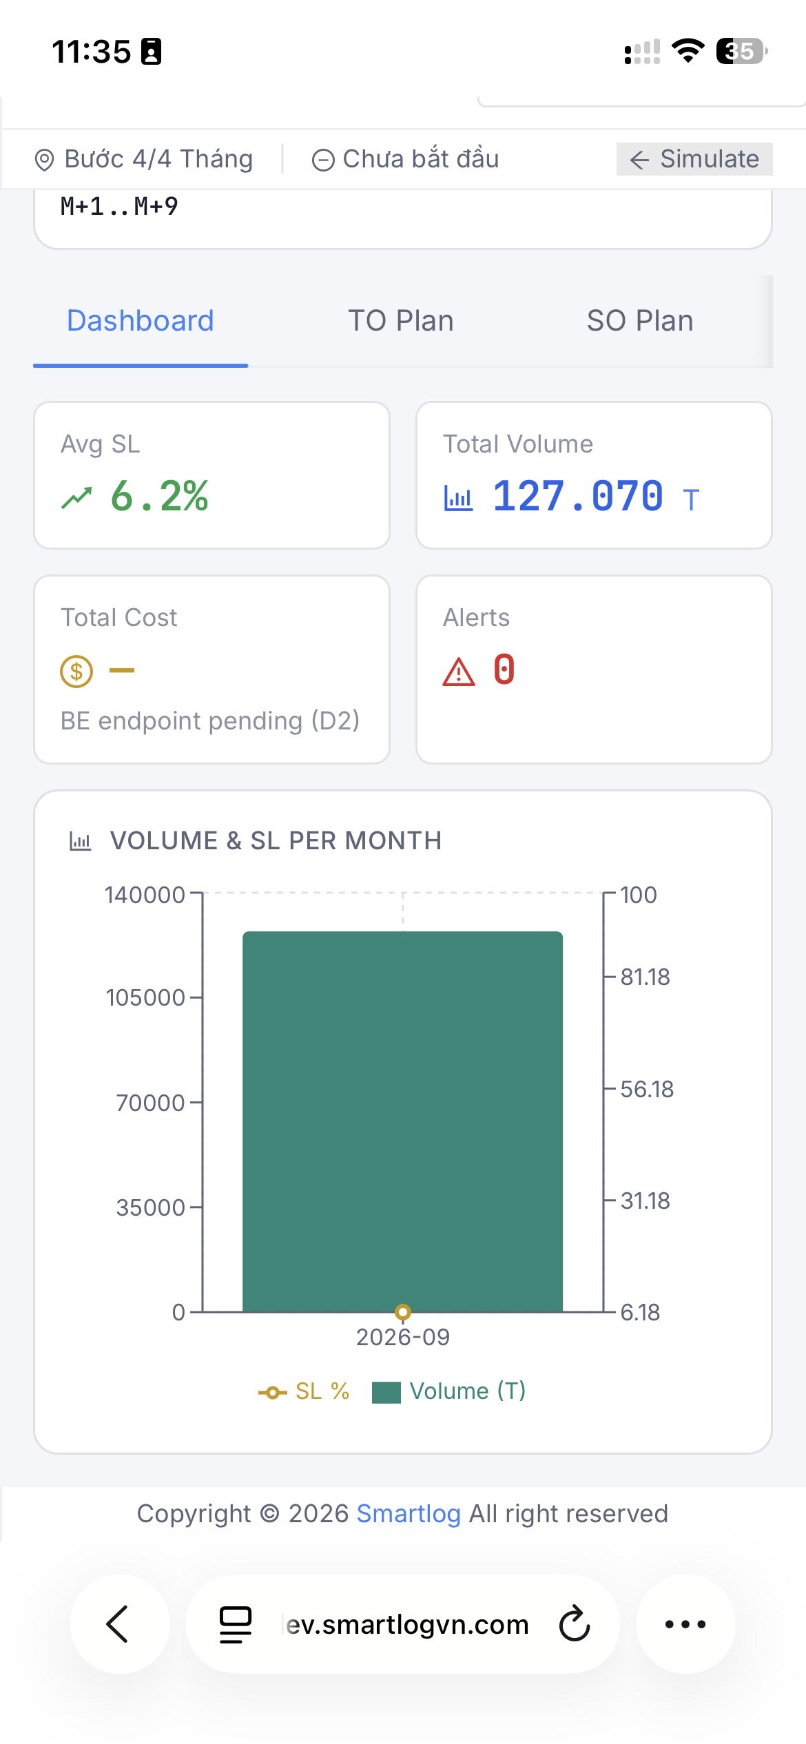Click the chart icon next to VOLUME & SL PER MONTH
Image resolution: width=806 pixels, height=1744 pixels.
81,841
